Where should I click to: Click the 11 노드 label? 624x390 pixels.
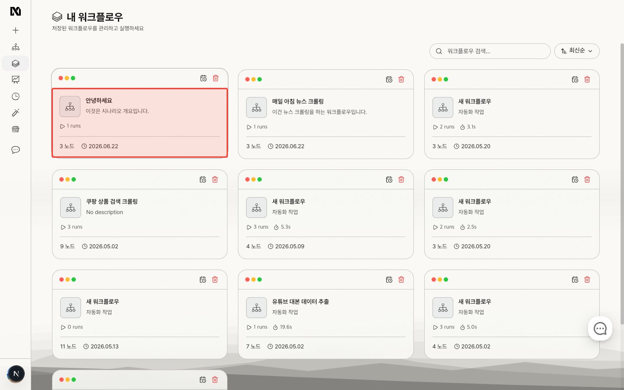click(68, 346)
